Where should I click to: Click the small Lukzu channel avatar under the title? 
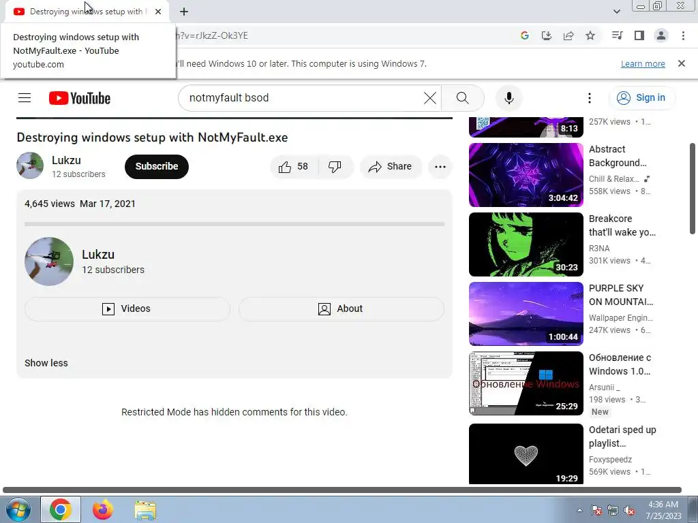(30, 165)
